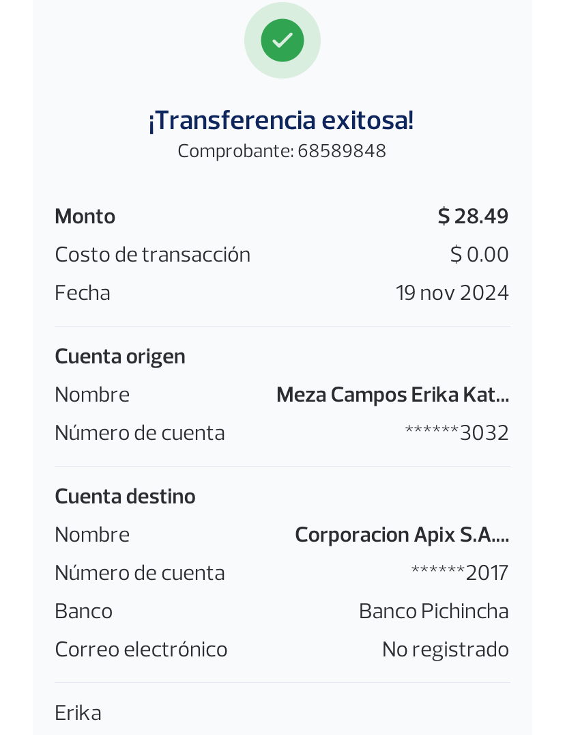This screenshot has width=565, height=735.
Task: Select the Transferencia exitosa heading
Action: [x=281, y=120]
